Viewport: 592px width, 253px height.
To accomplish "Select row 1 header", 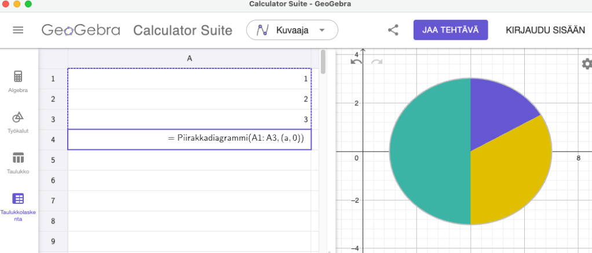I will (x=53, y=79).
